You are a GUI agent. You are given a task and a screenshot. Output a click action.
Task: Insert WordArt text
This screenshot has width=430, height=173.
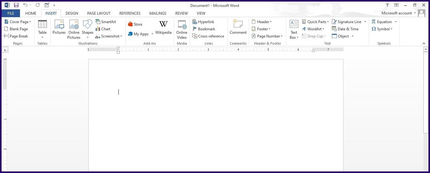point(313,29)
